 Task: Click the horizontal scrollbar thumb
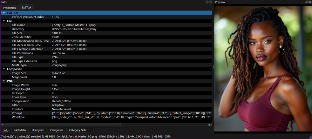[63, 125]
